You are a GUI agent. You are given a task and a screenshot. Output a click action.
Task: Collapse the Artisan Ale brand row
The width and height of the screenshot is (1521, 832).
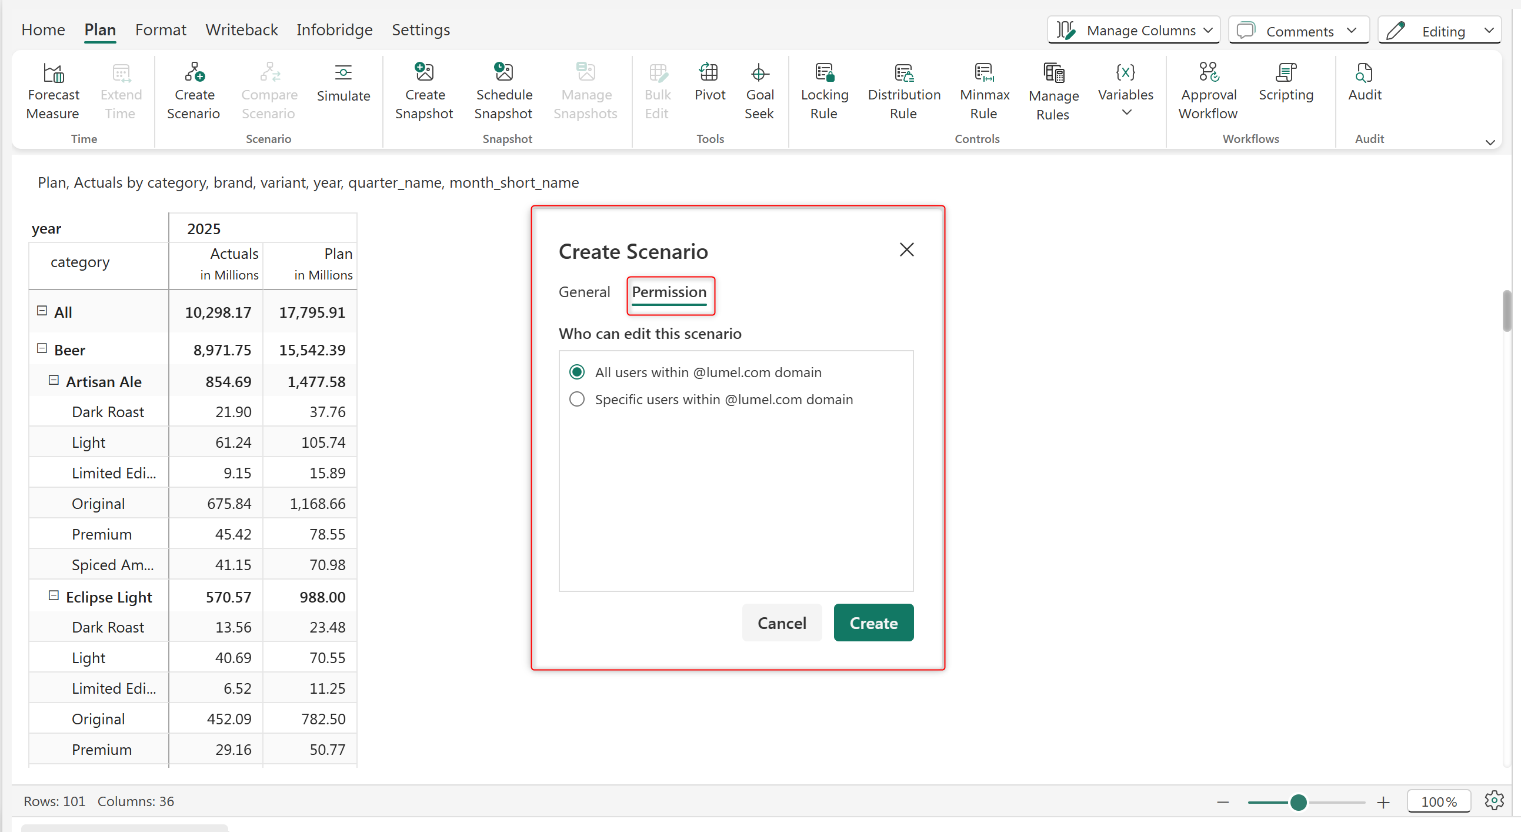[54, 380]
